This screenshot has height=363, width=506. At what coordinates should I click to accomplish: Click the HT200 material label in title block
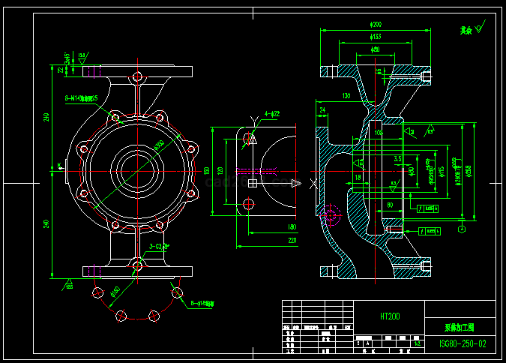pyautogui.click(x=390, y=316)
